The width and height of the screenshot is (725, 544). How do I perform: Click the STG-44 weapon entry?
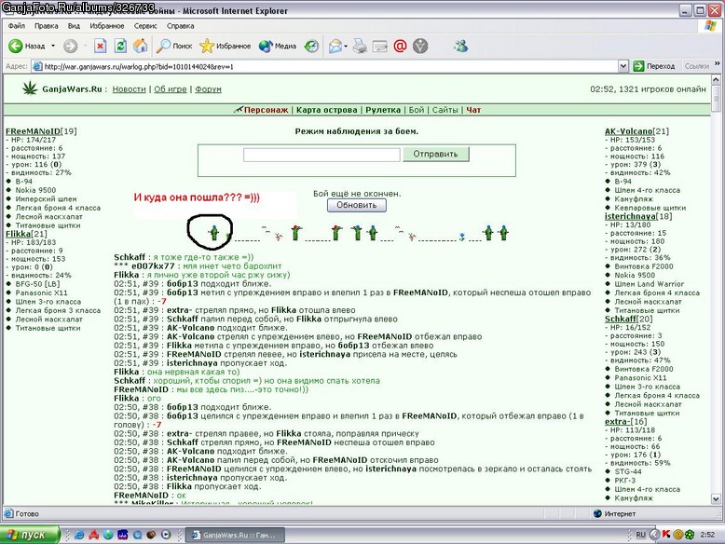tap(628, 471)
